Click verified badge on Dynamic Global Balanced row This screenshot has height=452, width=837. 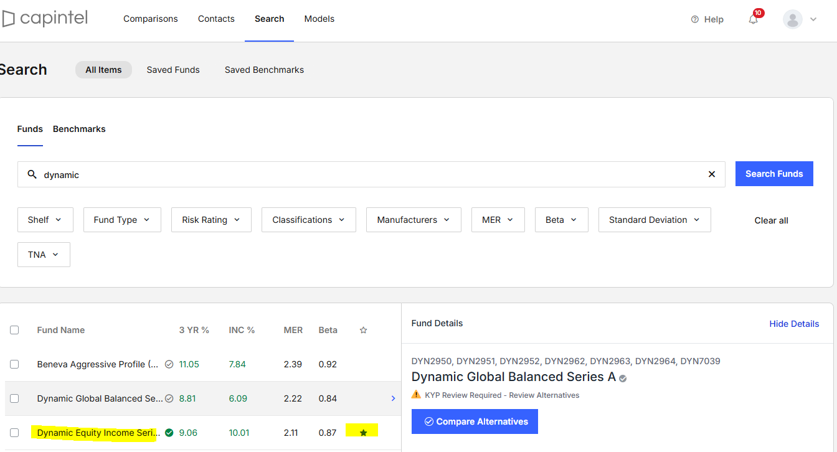click(169, 398)
